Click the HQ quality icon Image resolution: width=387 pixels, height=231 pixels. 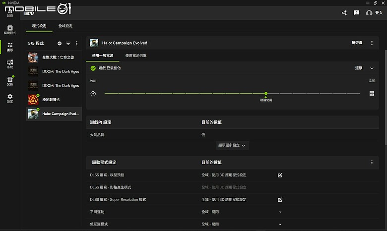pos(372,93)
